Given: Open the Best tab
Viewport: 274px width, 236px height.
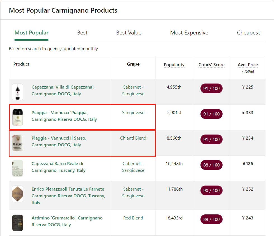Looking at the screenshot, I should tap(82, 33).
